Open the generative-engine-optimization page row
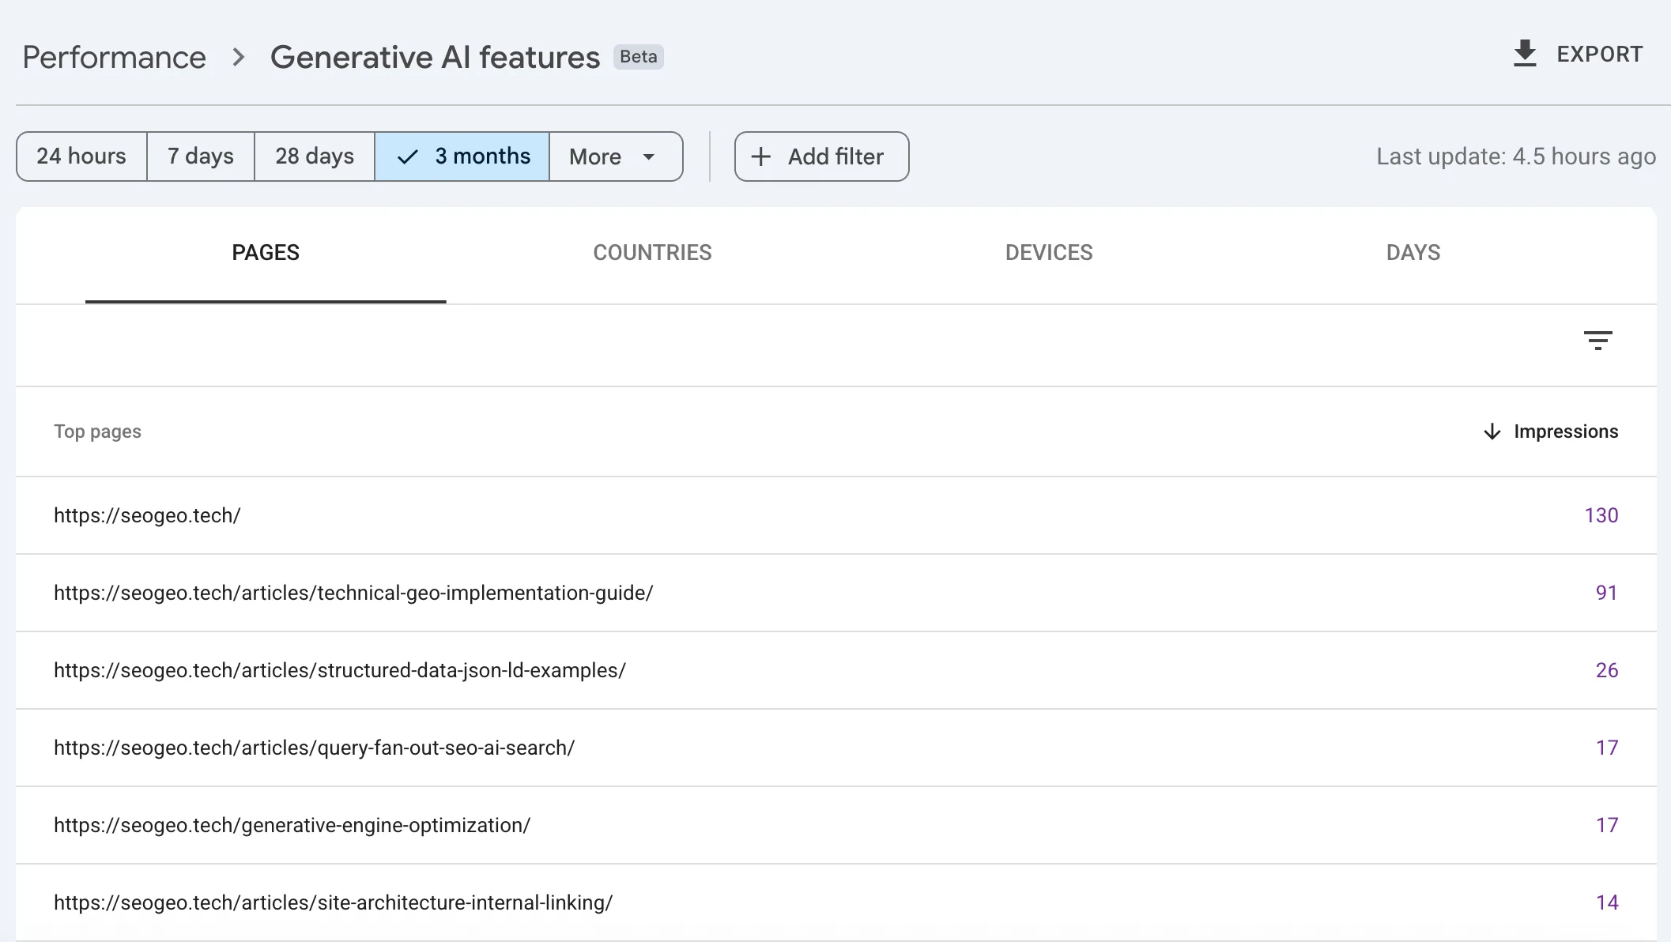The width and height of the screenshot is (1671, 942). click(x=836, y=825)
